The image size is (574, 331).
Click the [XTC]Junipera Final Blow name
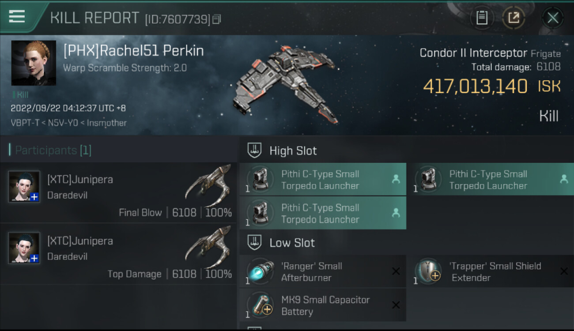pos(80,180)
